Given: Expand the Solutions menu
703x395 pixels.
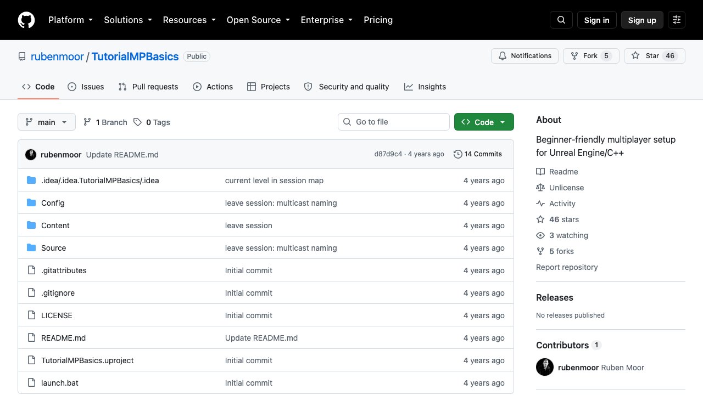Looking at the screenshot, I should [x=127, y=20].
